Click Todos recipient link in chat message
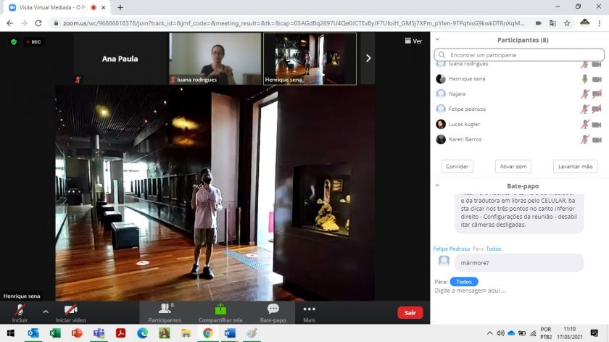Image resolution: width=609 pixels, height=342 pixels. tap(494, 249)
